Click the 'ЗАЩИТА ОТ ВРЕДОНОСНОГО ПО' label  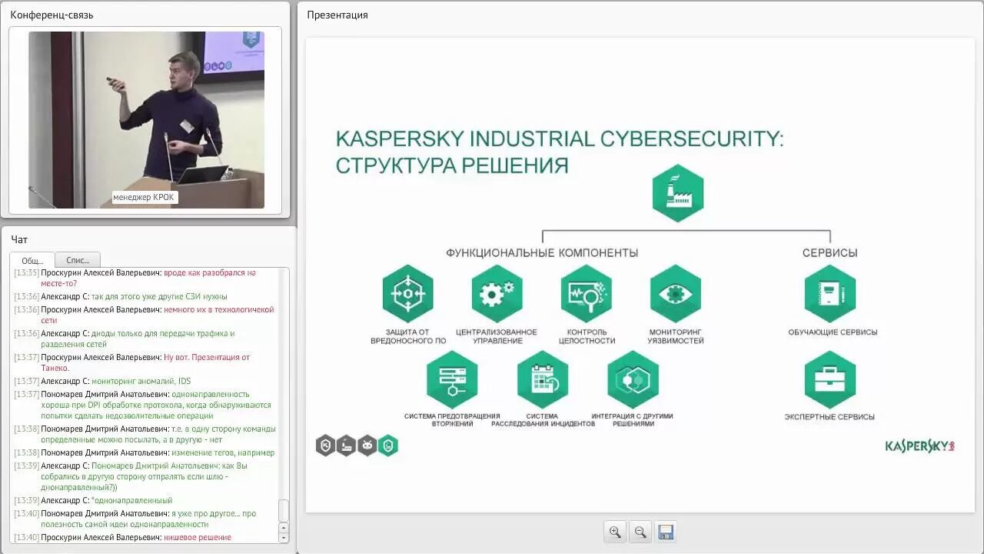point(408,336)
